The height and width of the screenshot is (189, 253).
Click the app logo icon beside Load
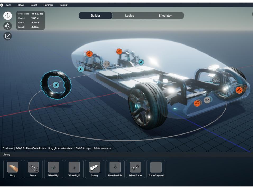(x=2, y=5)
